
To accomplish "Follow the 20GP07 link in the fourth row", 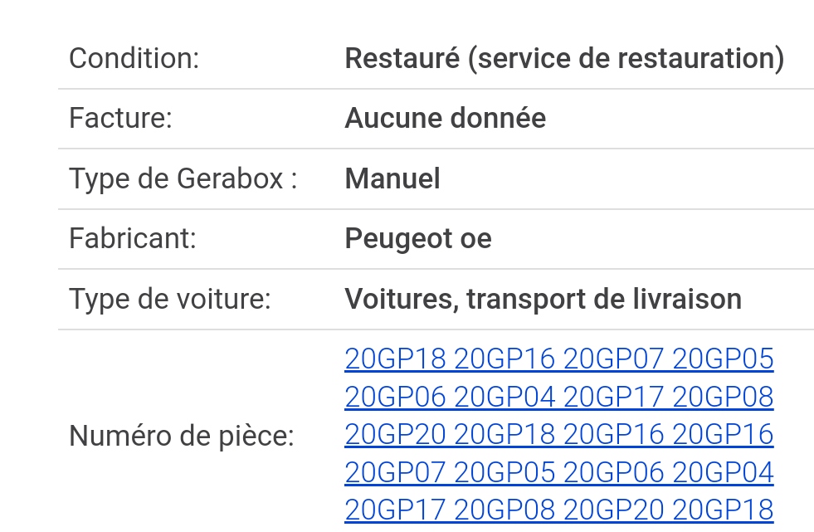I will pos(395,472).
